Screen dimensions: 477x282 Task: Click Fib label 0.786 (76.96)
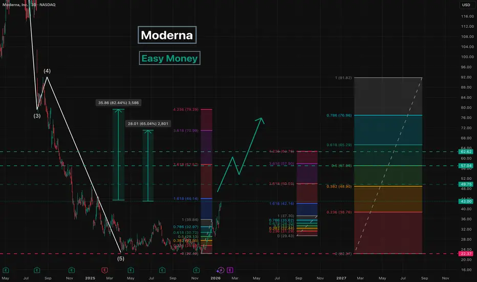coord(339,115)
